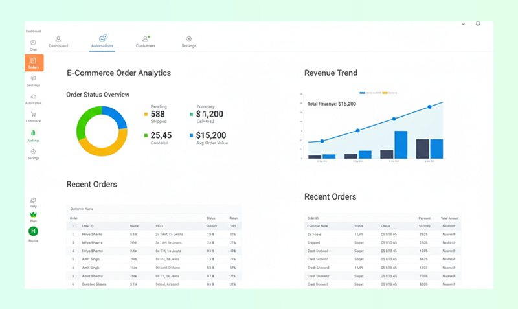Expand the top-right chevron dropdown

coord(463,24)
